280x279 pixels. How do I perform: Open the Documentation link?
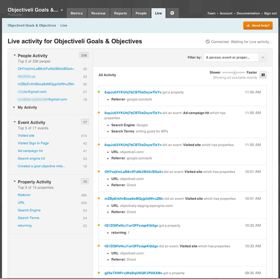click(x=248, y=13)
